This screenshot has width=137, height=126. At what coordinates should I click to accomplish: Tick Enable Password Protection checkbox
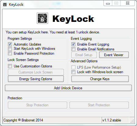pos(10,53)
